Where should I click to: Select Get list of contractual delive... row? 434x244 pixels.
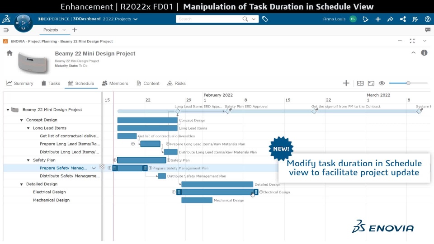point(52,136)
